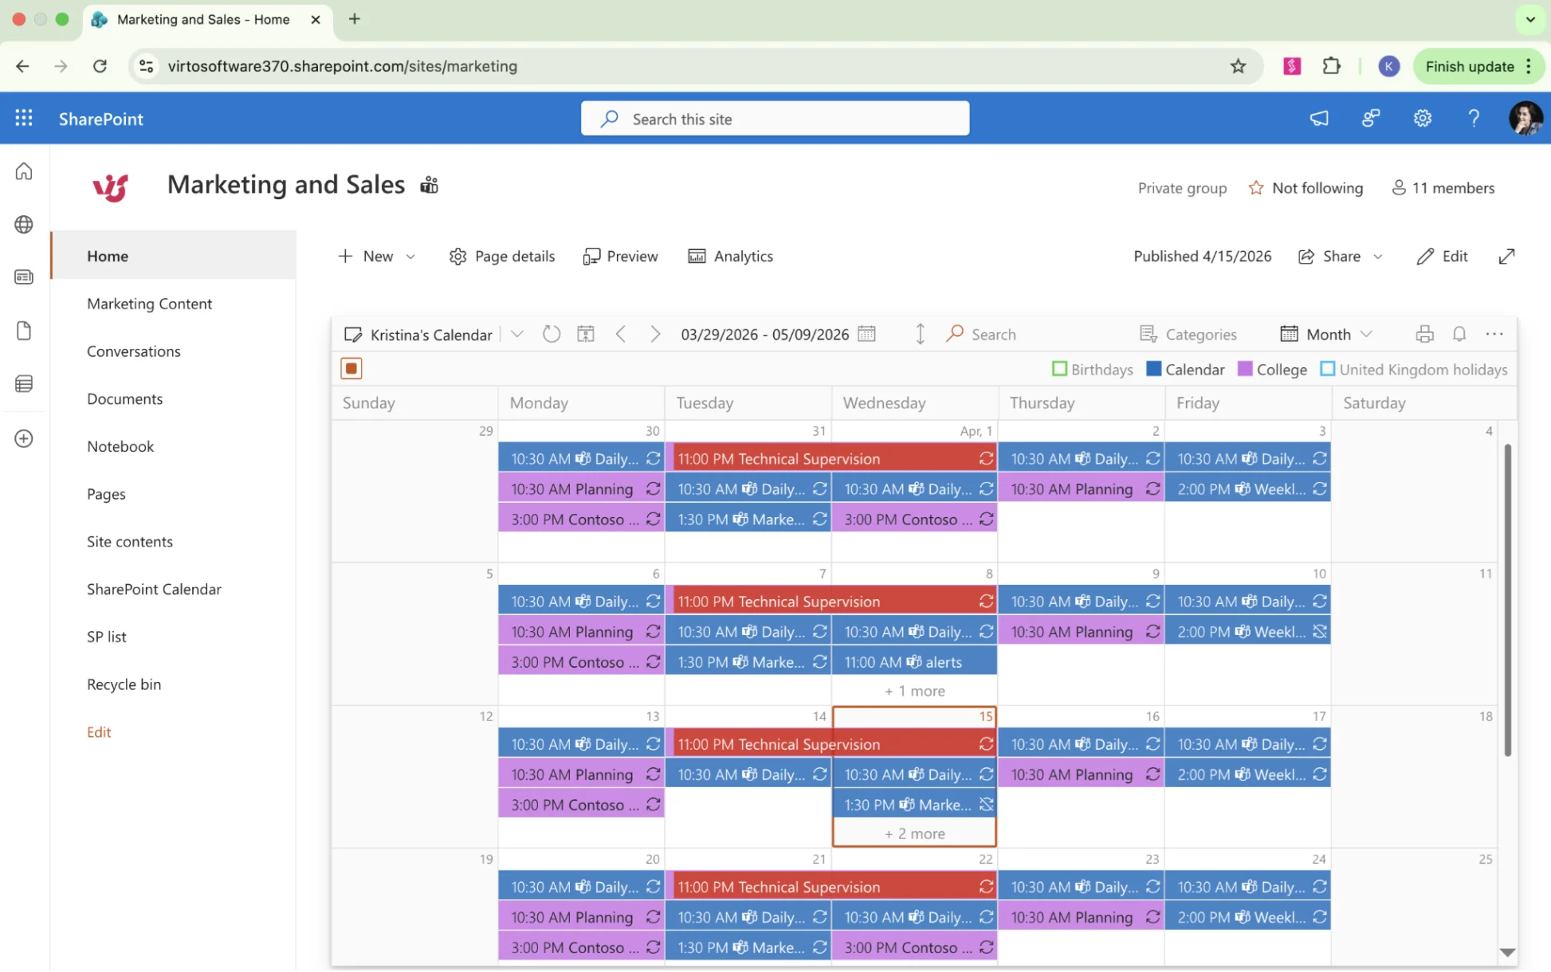1551x972 pixels.
Task: Open browser extensions puzzle icon
Action: (1331, 66)
